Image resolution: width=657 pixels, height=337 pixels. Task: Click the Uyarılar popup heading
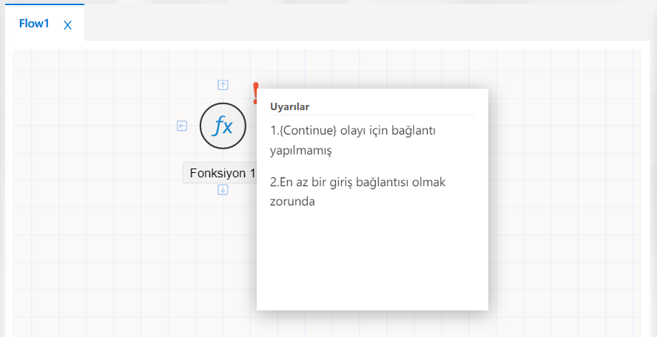point(290,106)
